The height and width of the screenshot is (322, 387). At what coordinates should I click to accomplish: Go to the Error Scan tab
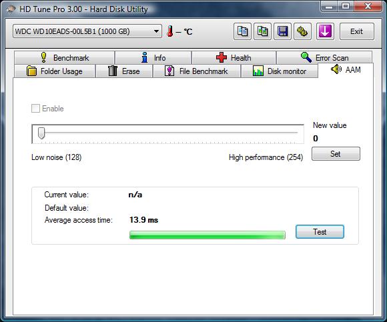[324, 58]
